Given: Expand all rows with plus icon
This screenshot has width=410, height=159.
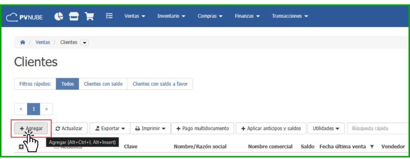Looking at the screenshot, I should pyautogui.click(x=21, y=147).
